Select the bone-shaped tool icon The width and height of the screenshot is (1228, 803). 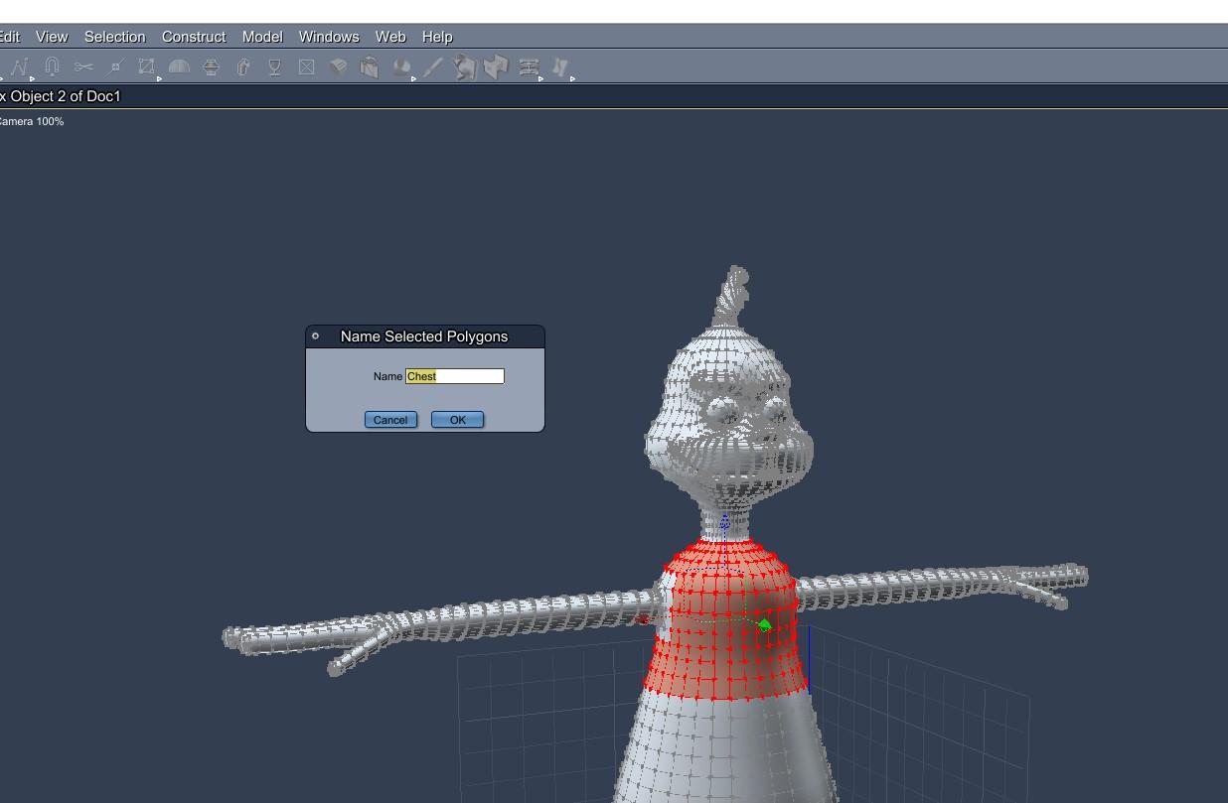[560, 67]
